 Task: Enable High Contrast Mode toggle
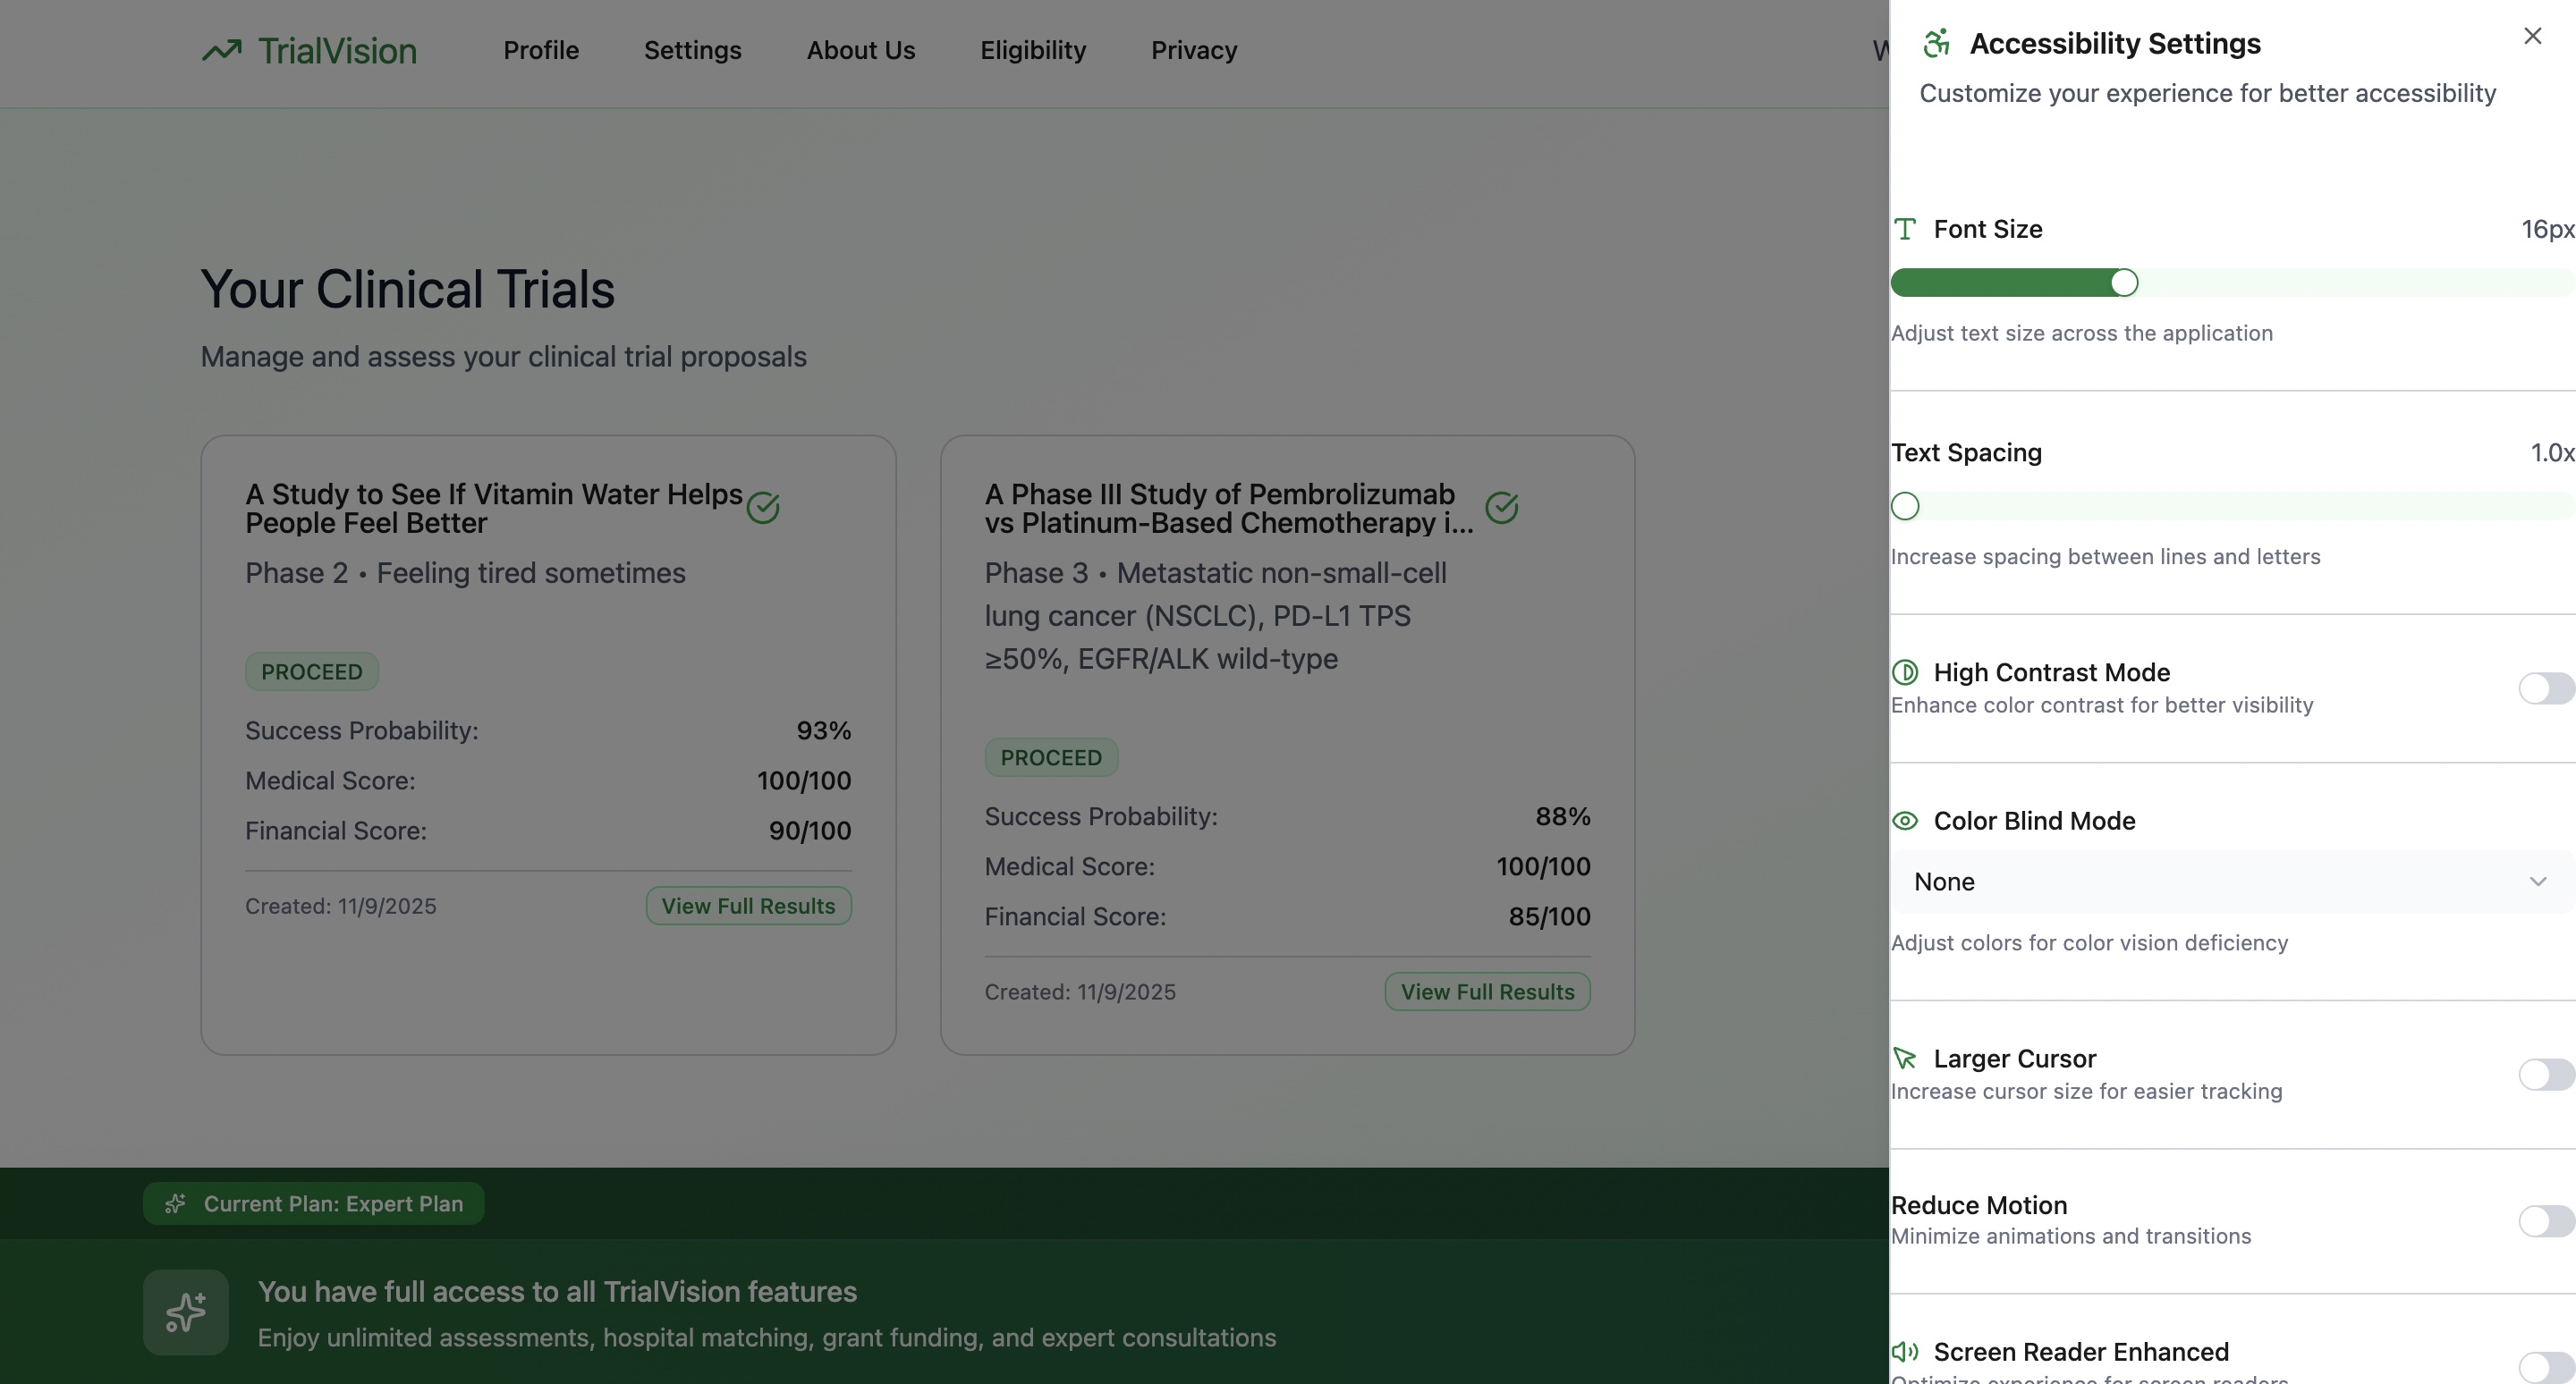click(x=2544, y=688)
